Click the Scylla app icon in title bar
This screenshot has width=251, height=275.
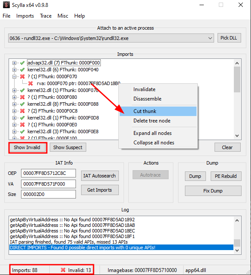(6, 5)
